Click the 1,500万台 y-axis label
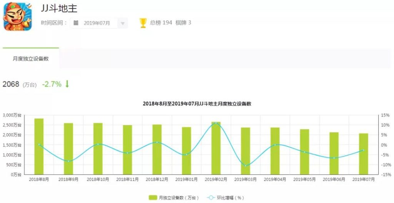 coord(12,145)
